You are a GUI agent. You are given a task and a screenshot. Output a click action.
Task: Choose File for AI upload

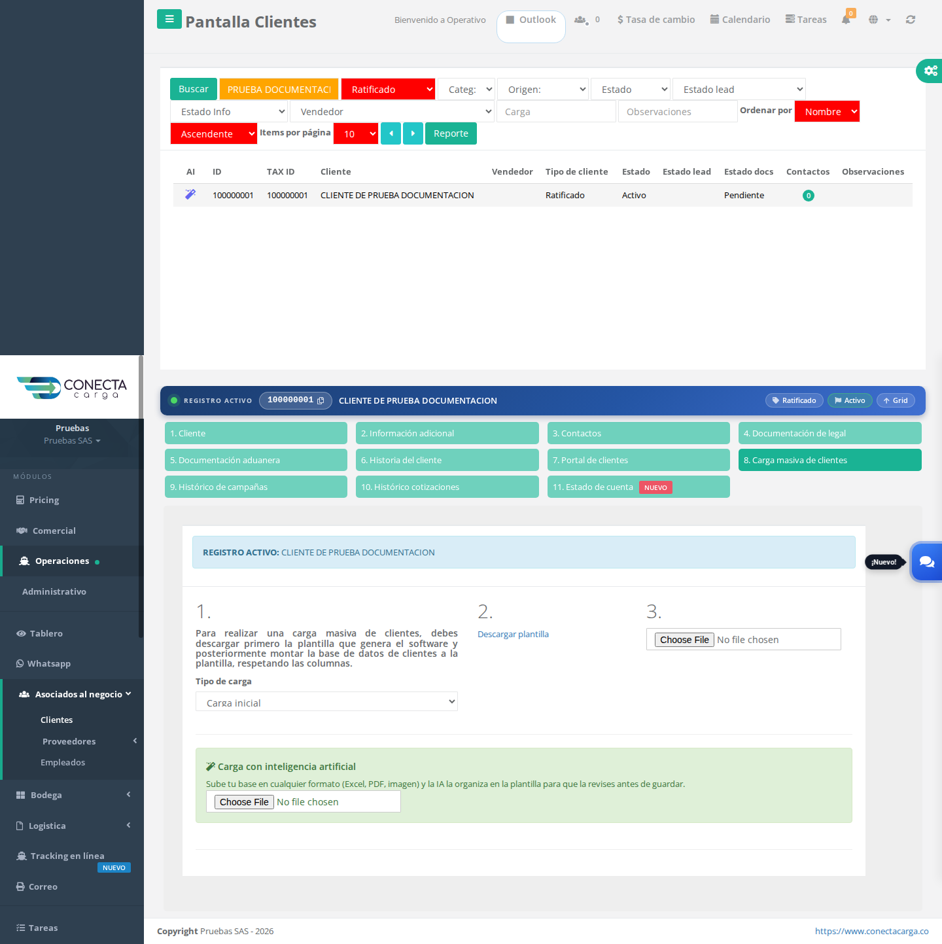click(x=244, y=802)
